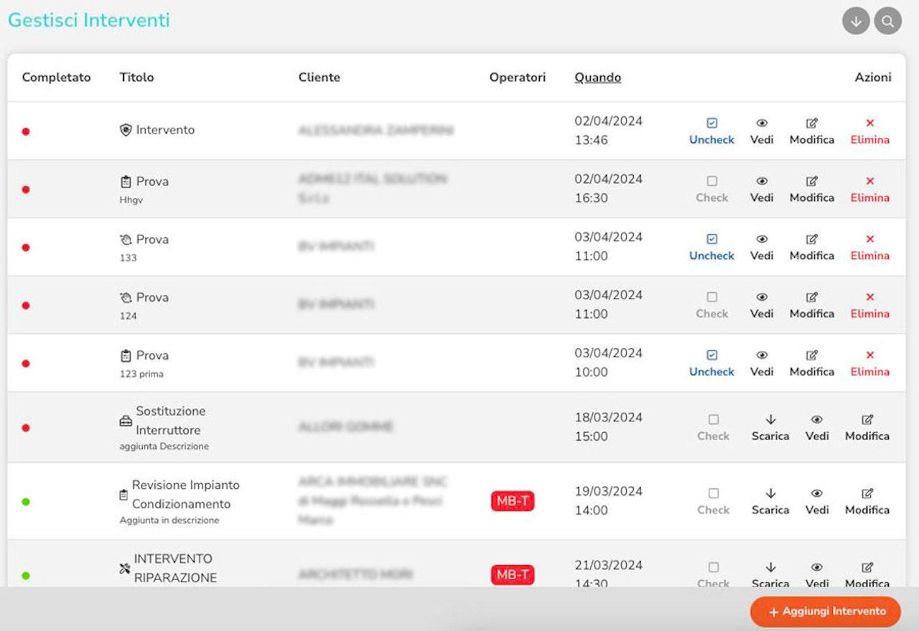The width and height of the screenshot is (919, 631).
Task: Check the Prova Hhgv row
Action: pos(712,190)
